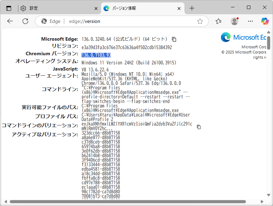Click the Microsoft Edge logo on page
The image size is (273, 206).
coord(243,37)
